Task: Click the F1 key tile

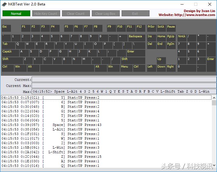Action: click(26, 28)
